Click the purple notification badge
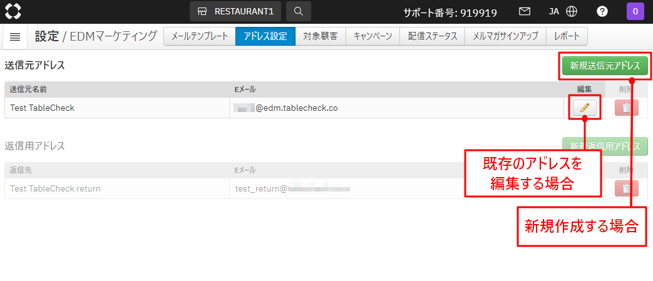This screenshot has width=653, height=281. pos(635,11)
